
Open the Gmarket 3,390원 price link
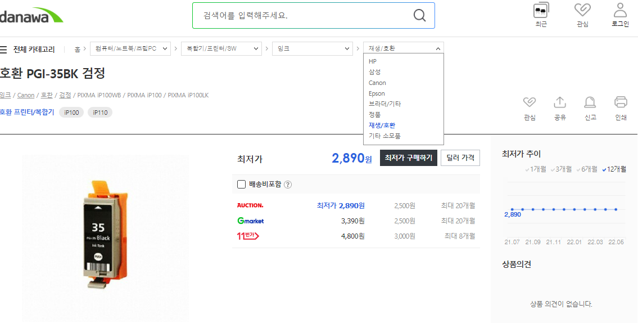(353, 221)
